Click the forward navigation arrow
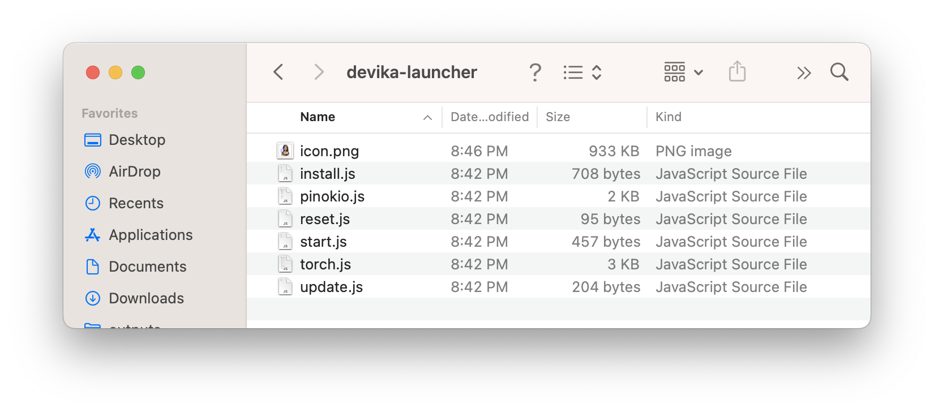Viewport: 934px width, 412px height. click(319, 72)
